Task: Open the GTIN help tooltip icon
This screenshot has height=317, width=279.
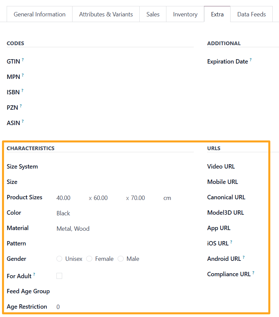Action: coord(23,59)
